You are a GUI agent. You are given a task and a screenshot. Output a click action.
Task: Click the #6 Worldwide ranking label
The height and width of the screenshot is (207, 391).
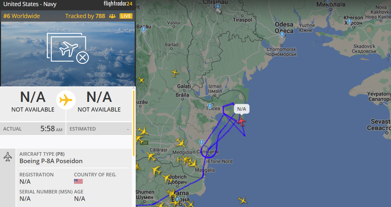(x=22, y=16)
